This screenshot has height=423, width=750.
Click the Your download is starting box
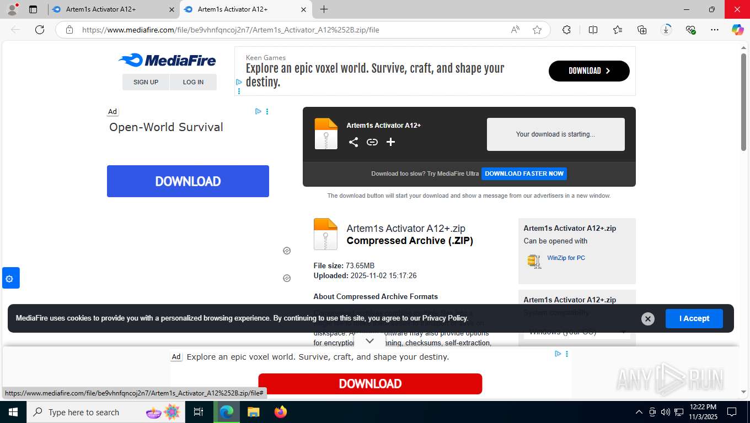coord(555,134)
